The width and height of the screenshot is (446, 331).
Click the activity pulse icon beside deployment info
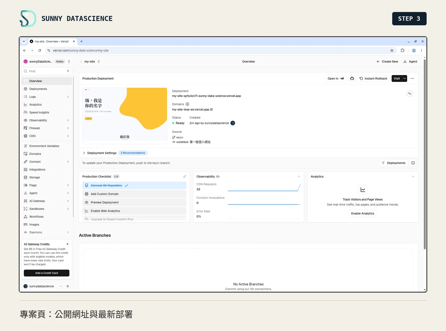pyautogui.click(x=409, y=94)
